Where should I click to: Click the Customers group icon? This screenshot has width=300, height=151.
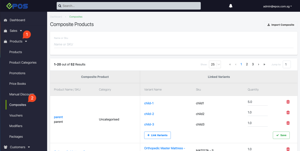[x=6, y=147]
